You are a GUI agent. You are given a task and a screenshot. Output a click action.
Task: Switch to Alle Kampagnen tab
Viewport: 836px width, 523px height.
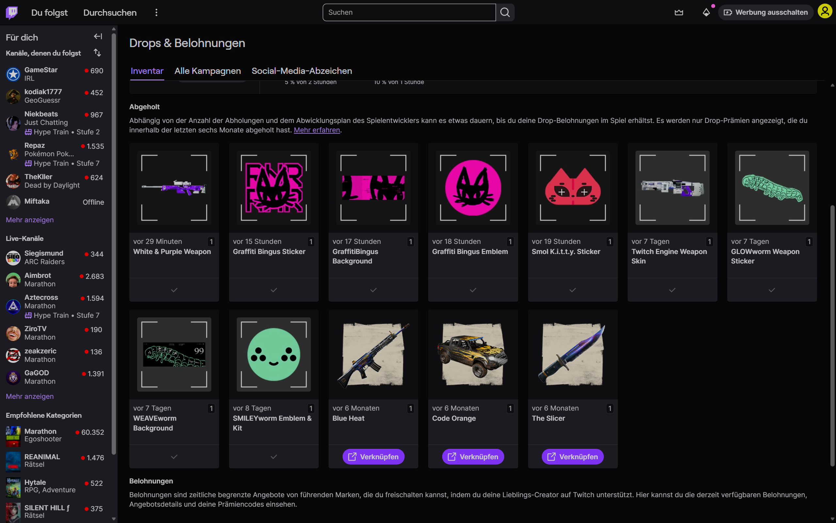[207, 71]
